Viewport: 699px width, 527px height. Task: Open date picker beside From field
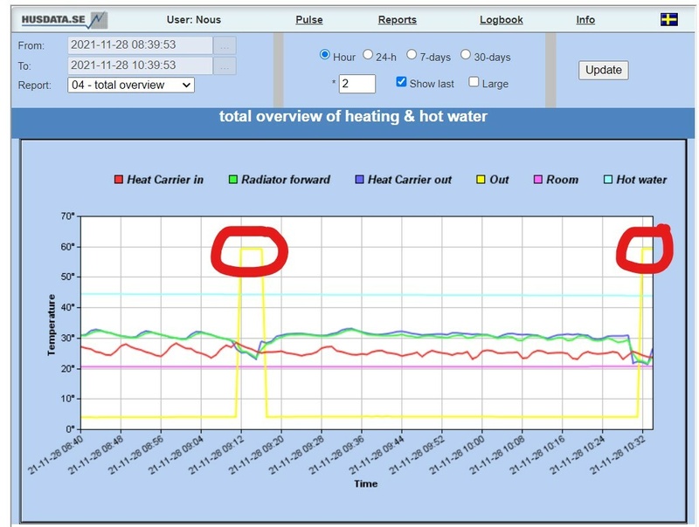coord(225,45)
